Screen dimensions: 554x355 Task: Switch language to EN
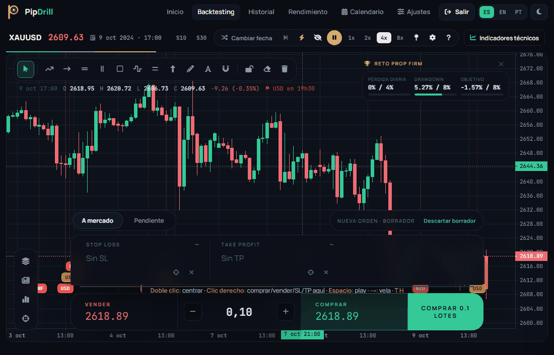[503, 12]
